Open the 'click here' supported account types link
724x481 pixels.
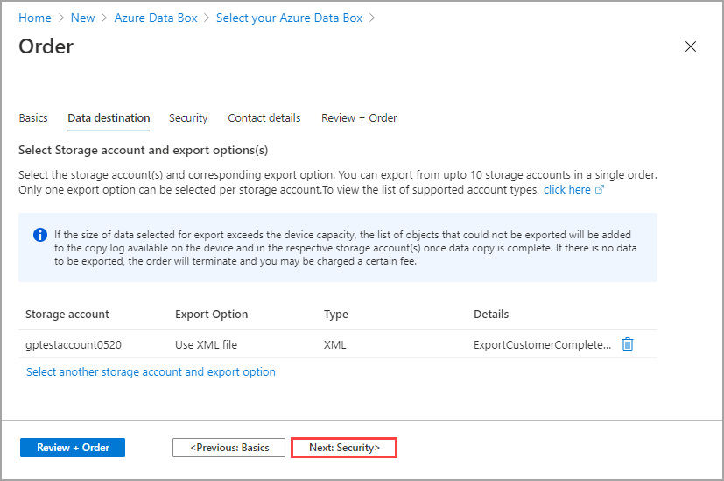click(566, 190)
